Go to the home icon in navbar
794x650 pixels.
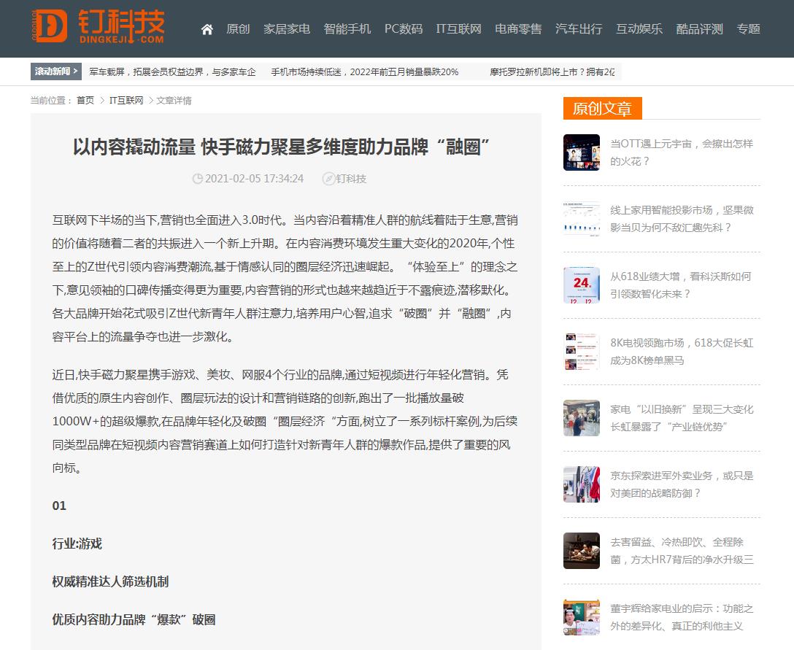pos(207,29)
